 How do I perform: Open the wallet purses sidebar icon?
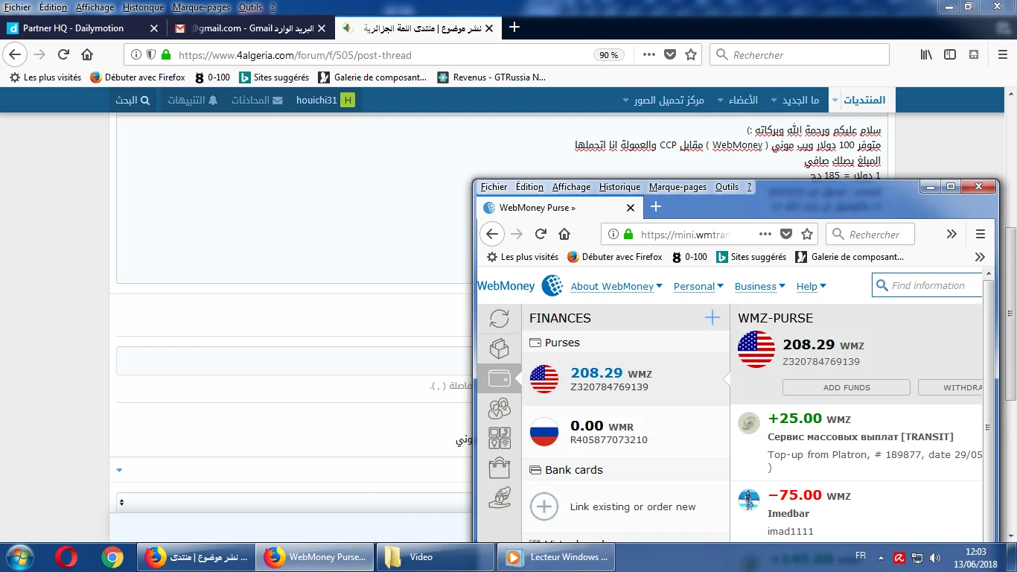click(499, 378)
